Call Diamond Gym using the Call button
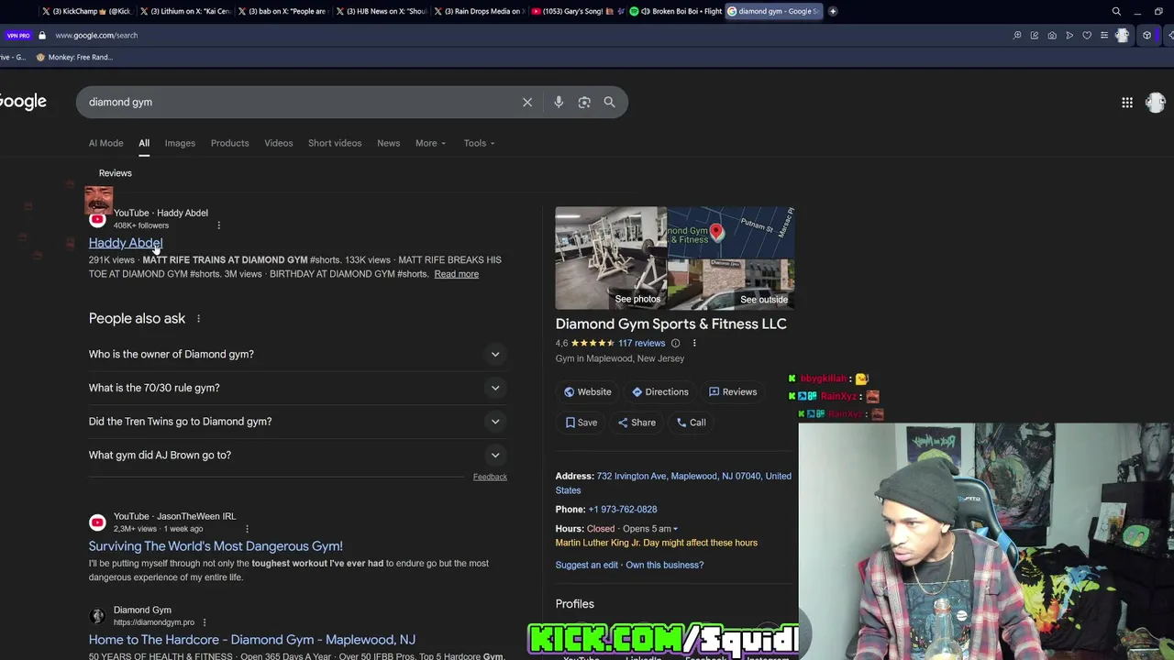This screenshot has height=660, width=1174. (x=691, y=423)
